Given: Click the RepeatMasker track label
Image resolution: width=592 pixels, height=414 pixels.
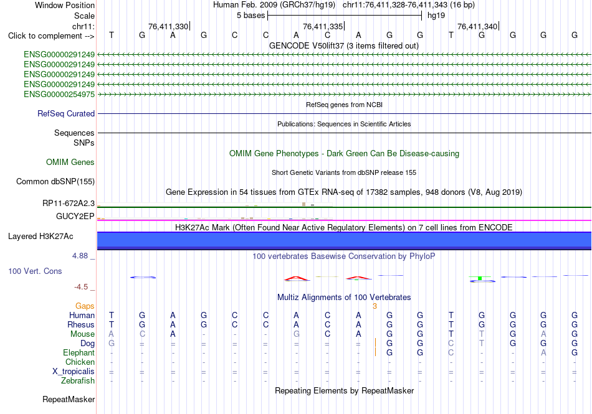Looking at the screenshot, I should pyautogui.click(x=69, y=399).
